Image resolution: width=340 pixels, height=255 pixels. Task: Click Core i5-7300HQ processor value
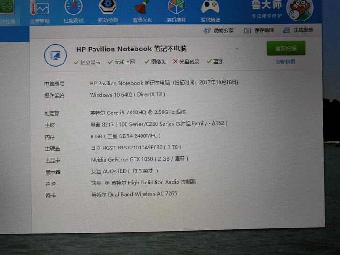[138, 112]
